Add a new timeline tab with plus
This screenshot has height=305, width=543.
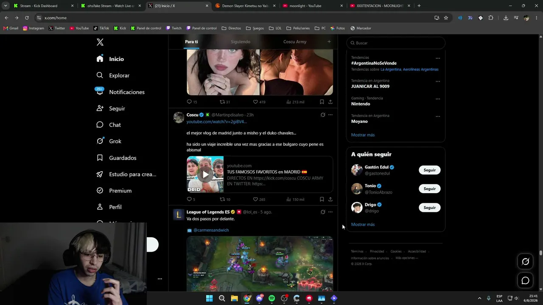329,42
